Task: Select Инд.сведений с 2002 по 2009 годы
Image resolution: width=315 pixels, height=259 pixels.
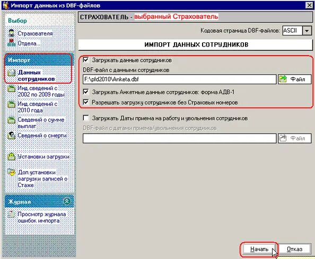Action: coord(41,91)
